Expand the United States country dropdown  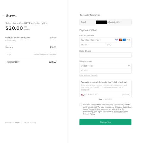pos(105,66)
